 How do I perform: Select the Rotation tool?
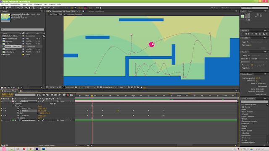15,8
